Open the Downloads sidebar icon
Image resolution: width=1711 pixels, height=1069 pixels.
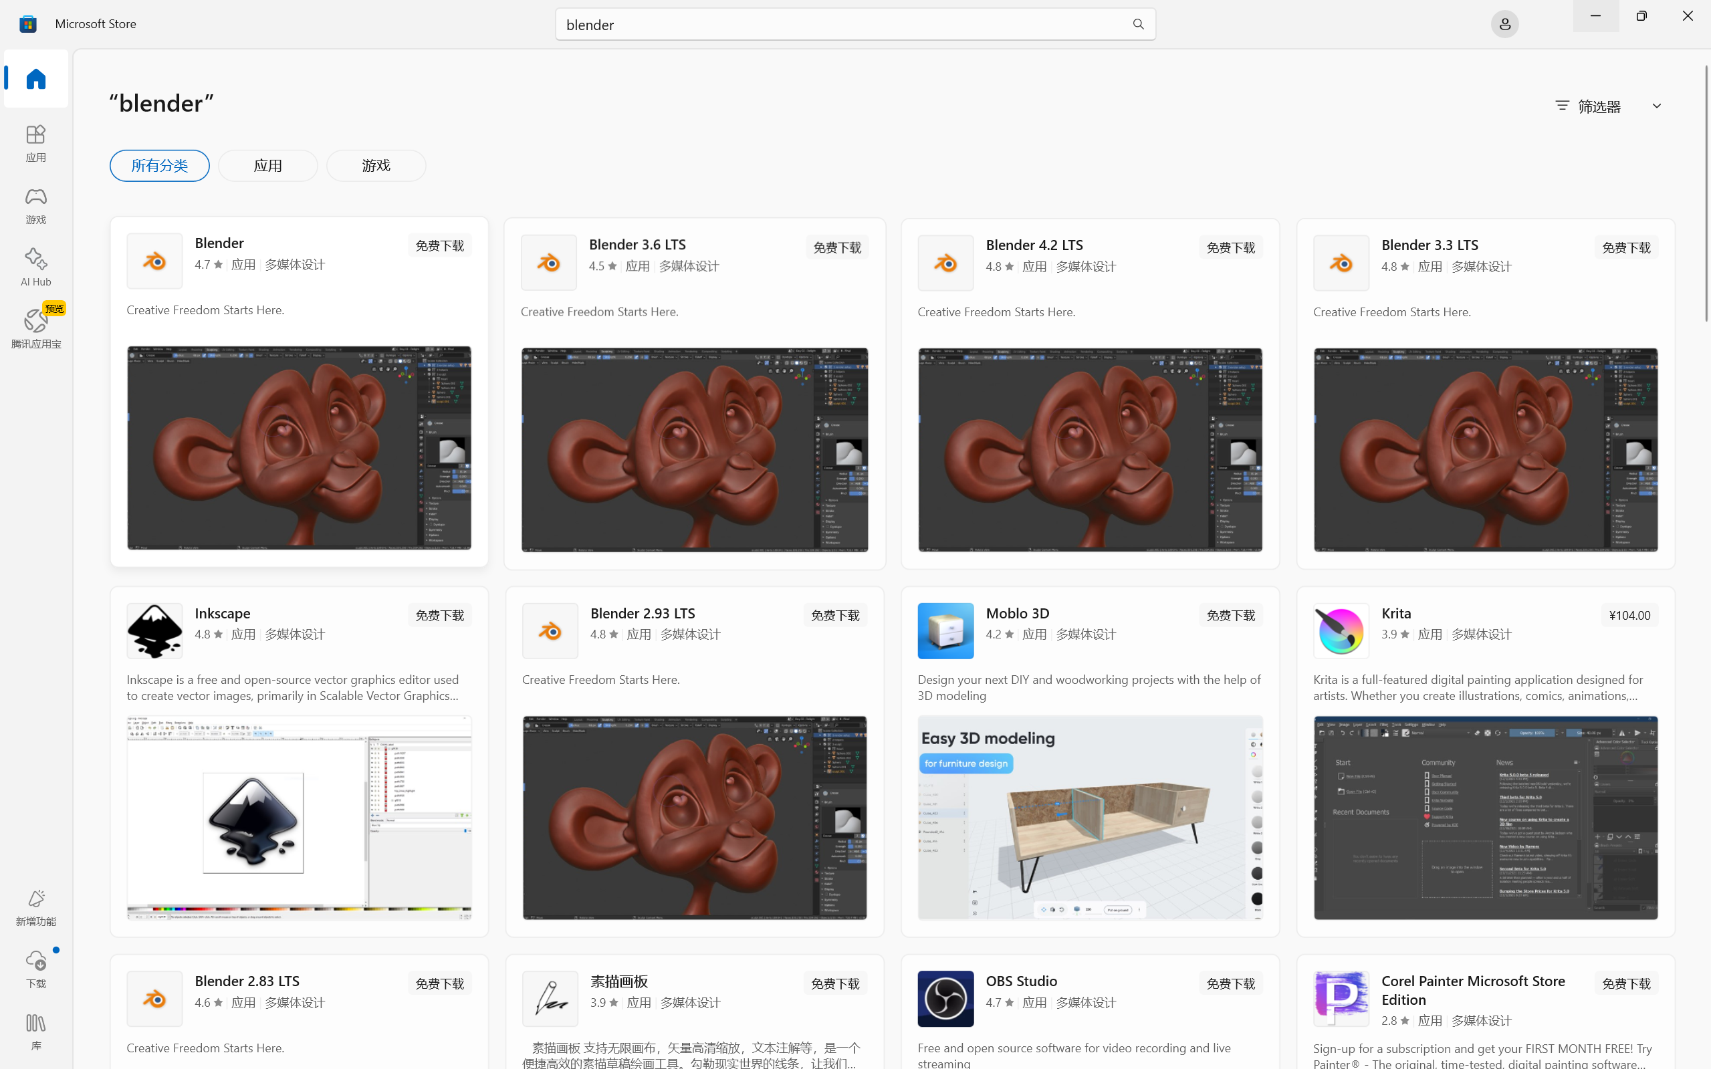click(35, 968)
